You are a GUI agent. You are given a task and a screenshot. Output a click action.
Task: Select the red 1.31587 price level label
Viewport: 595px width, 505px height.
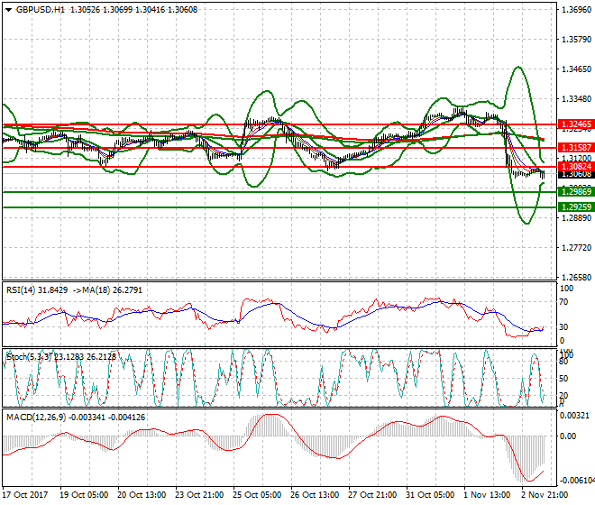(576, 148)
